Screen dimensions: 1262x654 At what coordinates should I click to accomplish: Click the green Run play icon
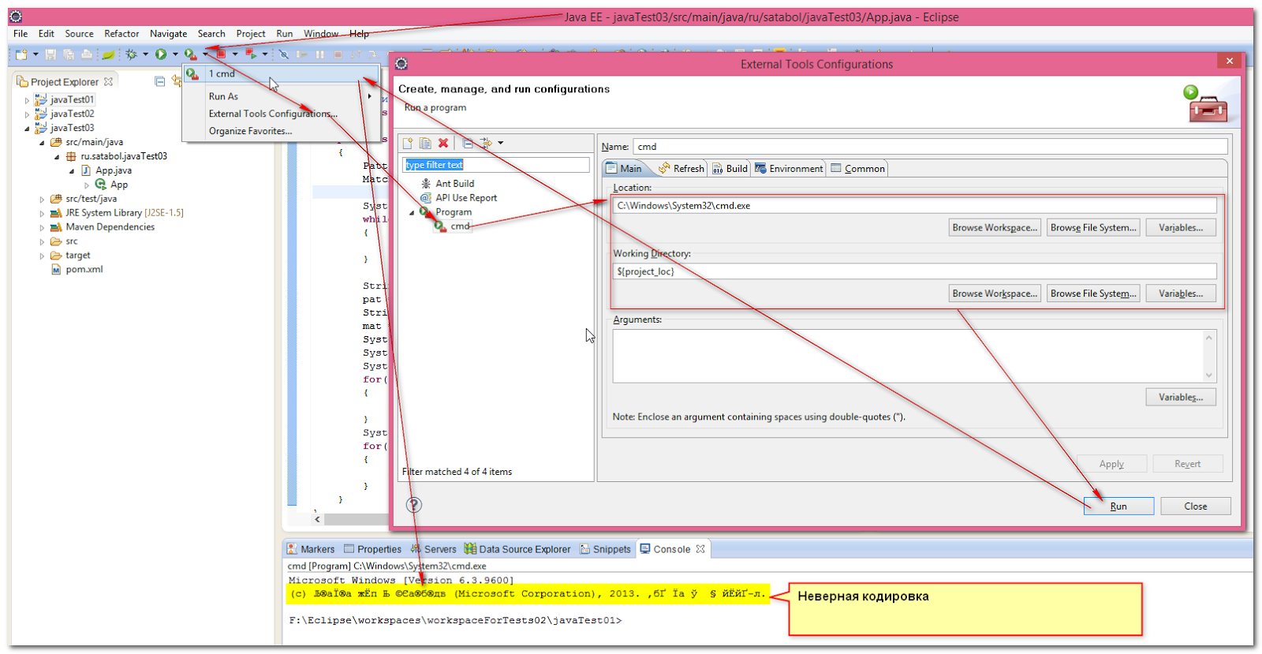click(161, 54)
